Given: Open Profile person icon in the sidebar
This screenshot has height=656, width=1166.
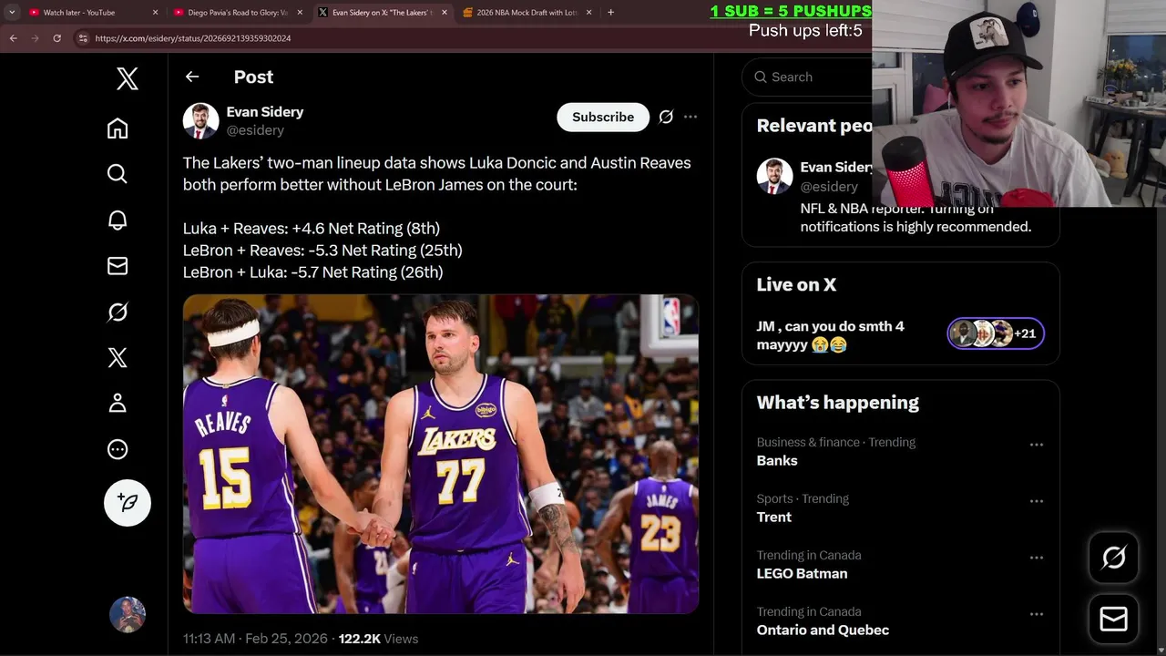Looking at the screenshot, I should [118, 403].
